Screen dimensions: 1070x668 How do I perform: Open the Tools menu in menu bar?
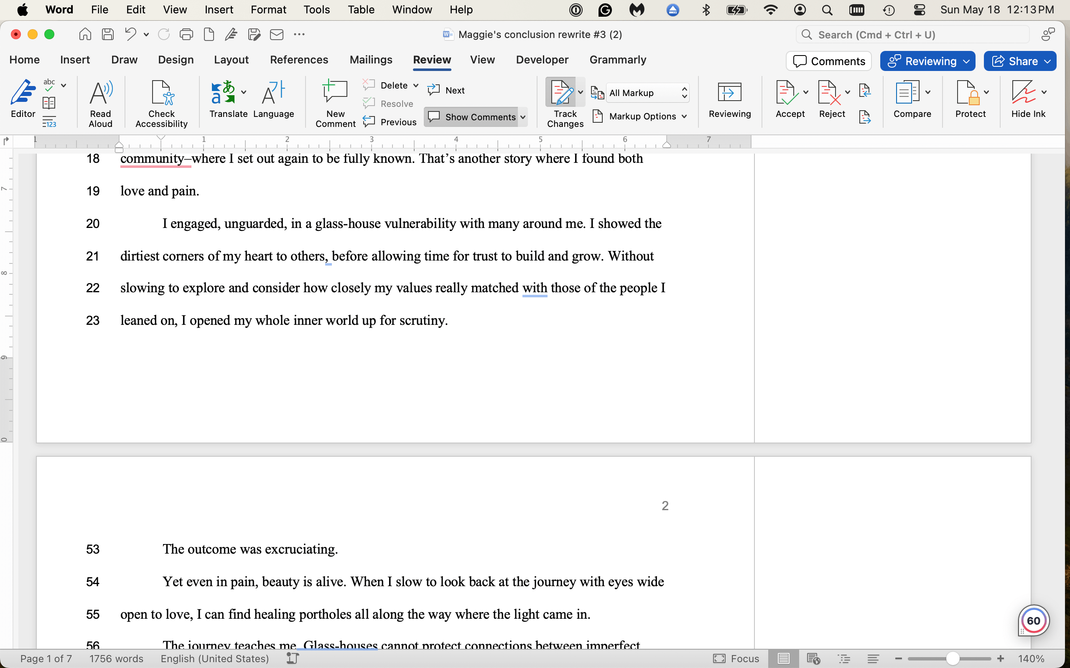(x=316, y=10)
